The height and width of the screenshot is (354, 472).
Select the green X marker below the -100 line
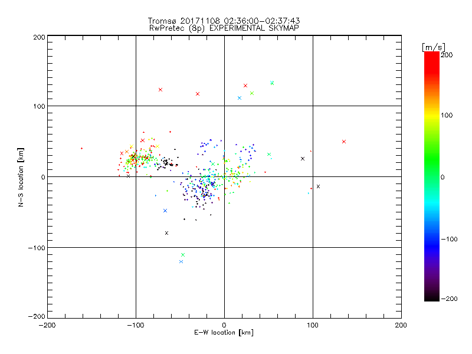coord(183,255)
